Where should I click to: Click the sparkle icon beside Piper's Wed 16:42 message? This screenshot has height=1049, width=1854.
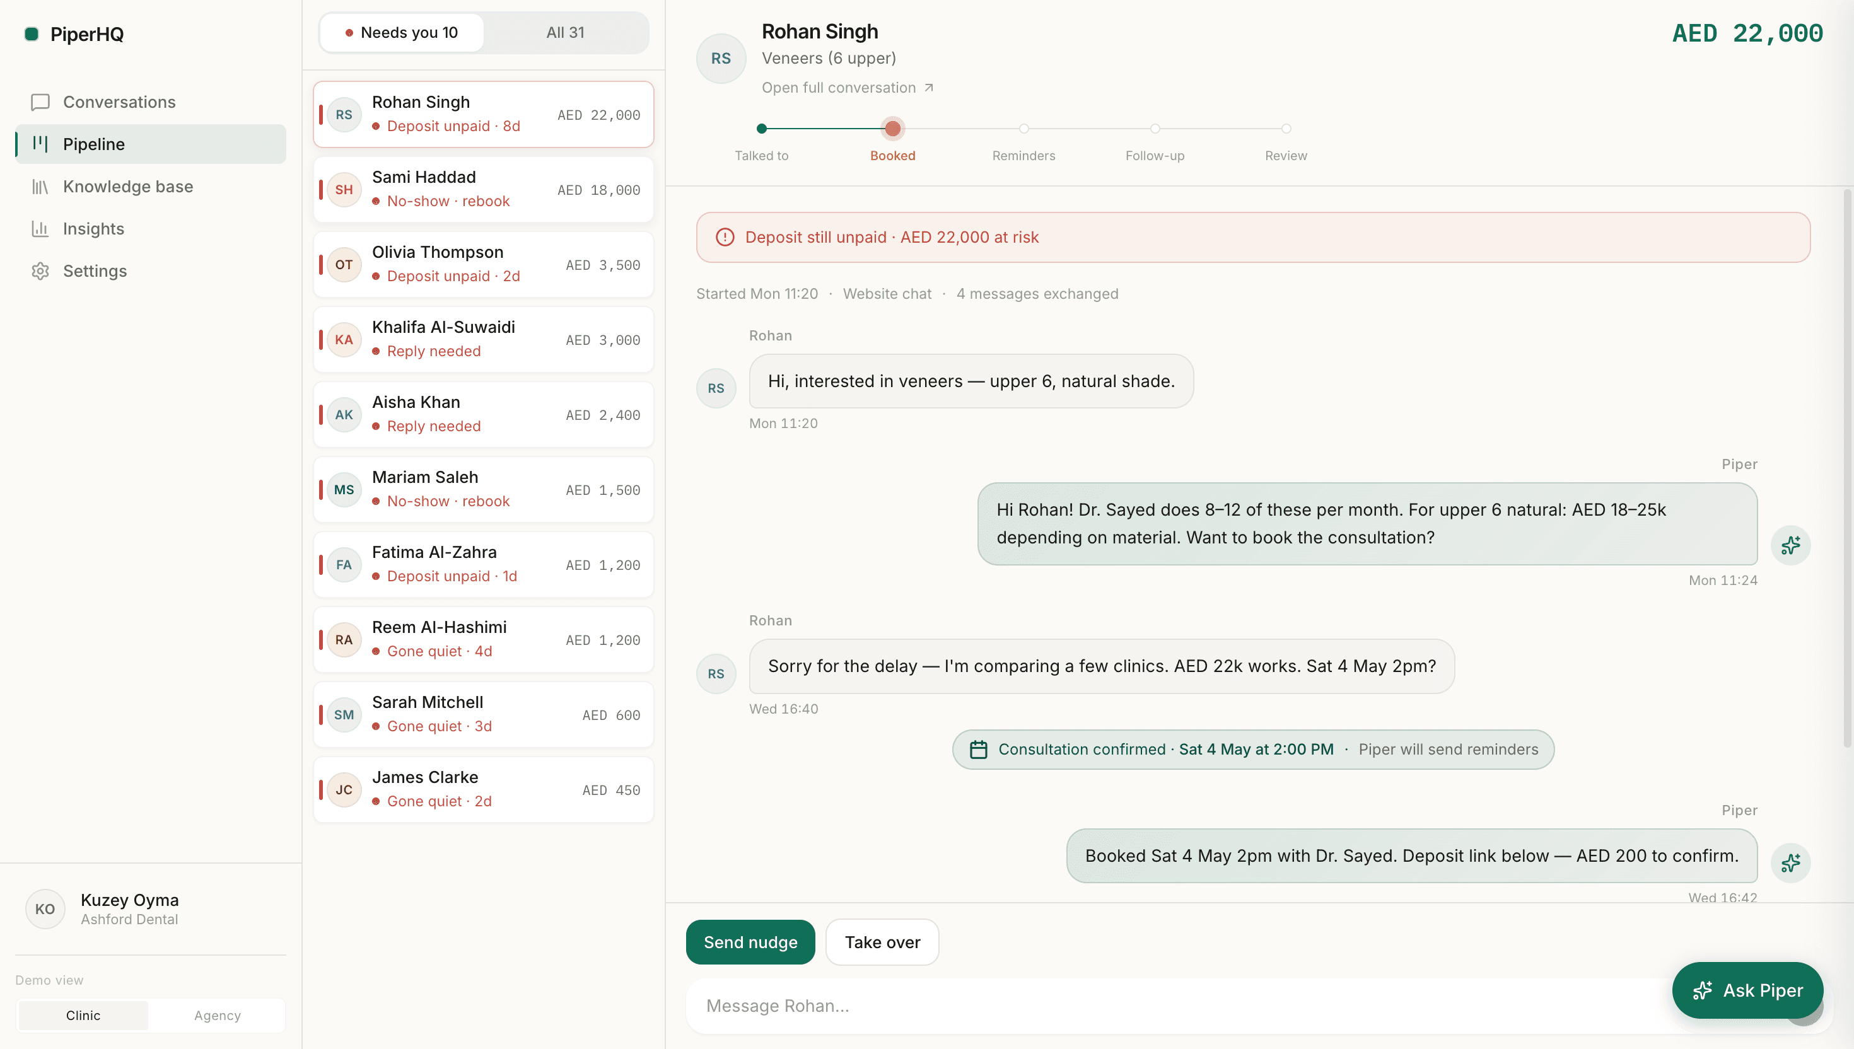coord(1790,862)
